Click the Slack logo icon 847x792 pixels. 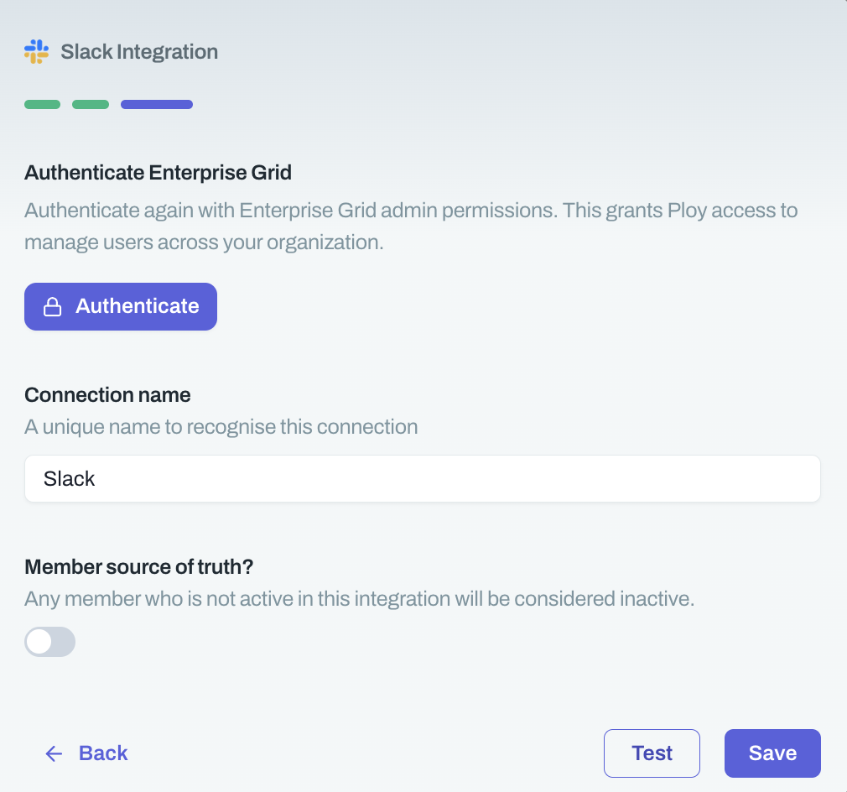[36, 51]
